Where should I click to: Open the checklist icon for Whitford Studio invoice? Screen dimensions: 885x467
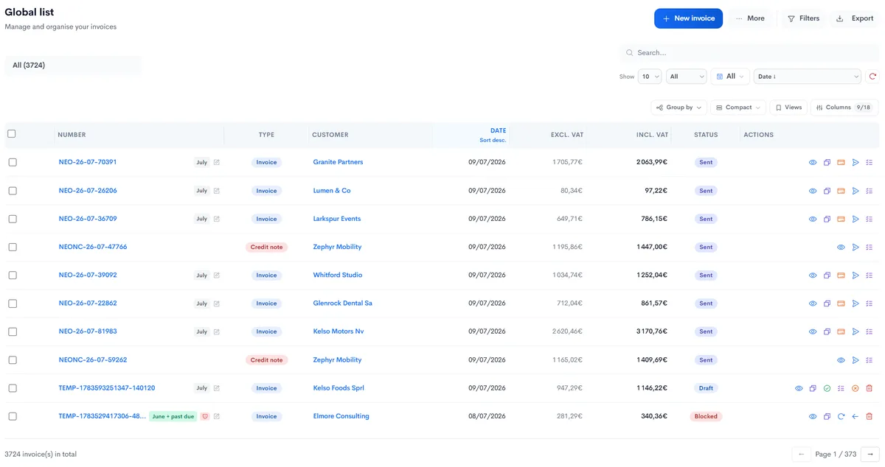click(x=870, y=275)
